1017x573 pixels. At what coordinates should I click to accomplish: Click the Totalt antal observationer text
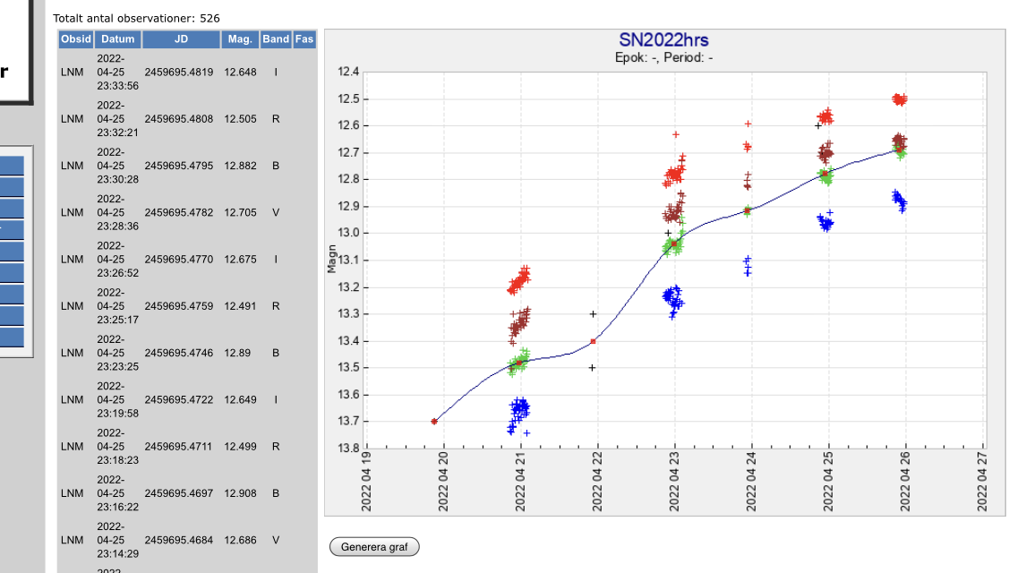pos(136,18)
